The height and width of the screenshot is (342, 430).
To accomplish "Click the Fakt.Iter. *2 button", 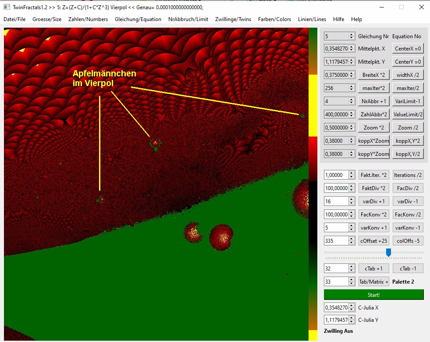I will 373,175.
